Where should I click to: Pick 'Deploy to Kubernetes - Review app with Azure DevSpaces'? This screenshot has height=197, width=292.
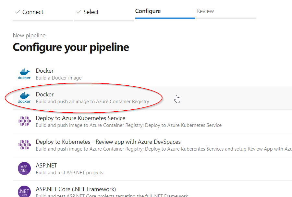pos(108,142)
